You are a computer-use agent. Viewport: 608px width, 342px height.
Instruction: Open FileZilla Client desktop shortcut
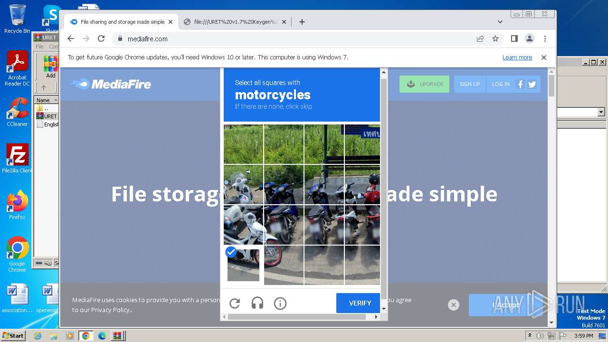[17, 159]
